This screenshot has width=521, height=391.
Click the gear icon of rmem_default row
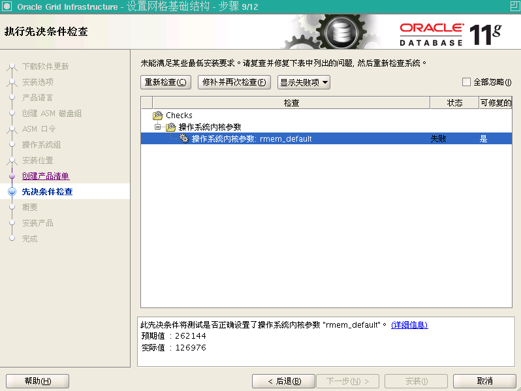pos(183,138)
